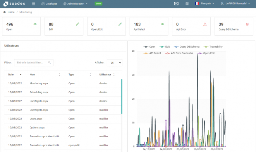Image resolution: width=256 pixels, height=152 pixels.
Task: Click the 16/02/2022 axis label on chart
Action: 200,149
